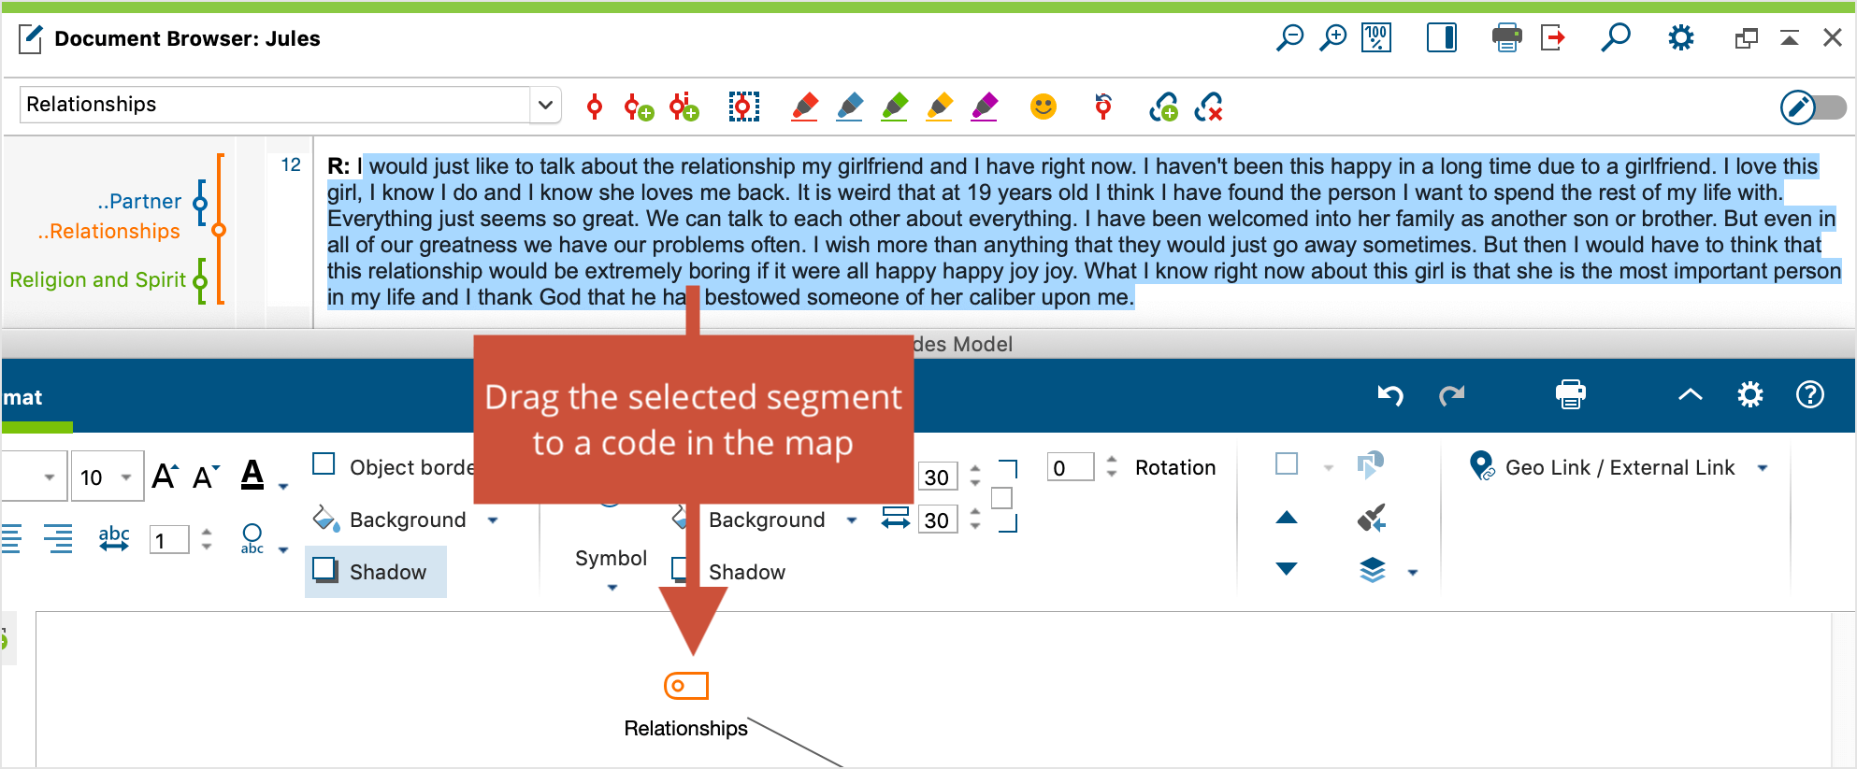Viewport: 1857px width, 769px height.
Task: Enable Object border checkbox
Action: (324, 464)
